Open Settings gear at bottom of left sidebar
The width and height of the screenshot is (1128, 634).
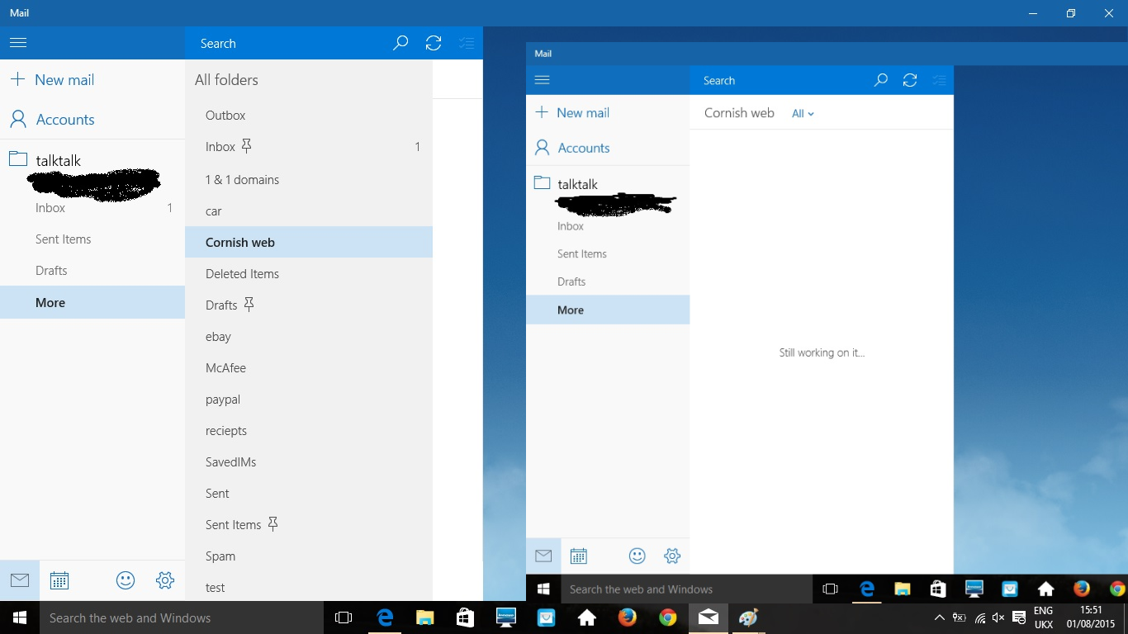pos(165,580)
